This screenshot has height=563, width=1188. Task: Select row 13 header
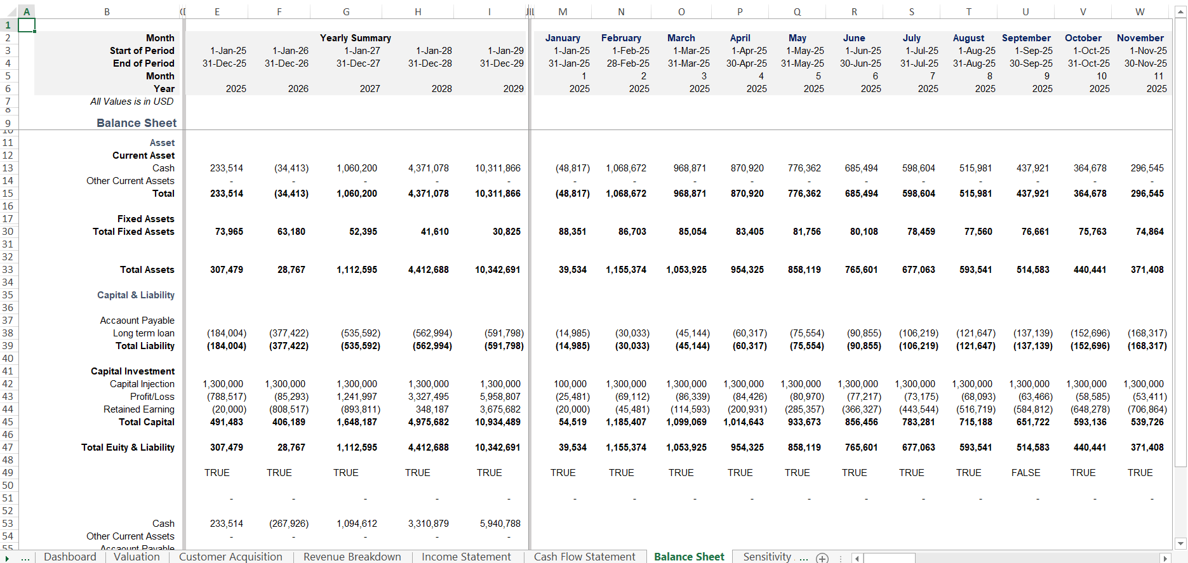[8, 168]
